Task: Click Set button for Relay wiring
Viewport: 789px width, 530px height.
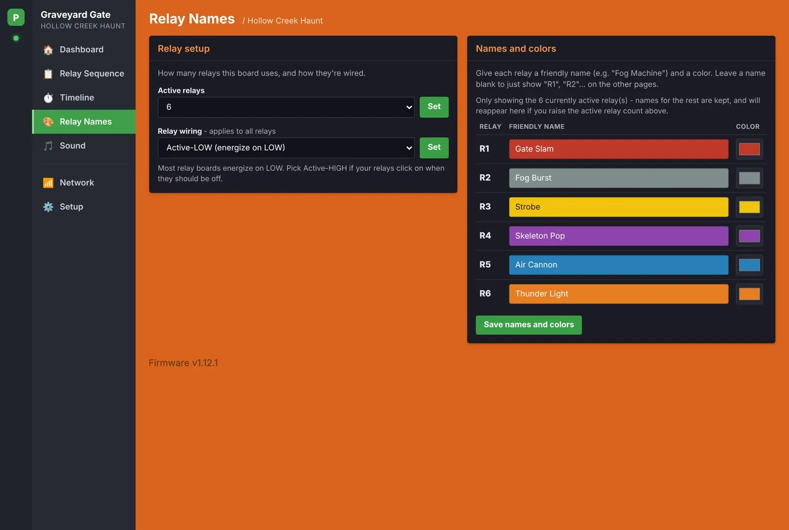Action: tap(434, 147)
